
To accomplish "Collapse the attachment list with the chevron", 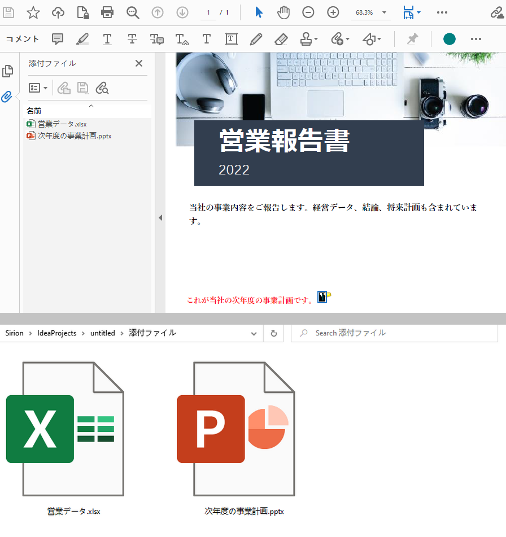I will pos(90,106).
